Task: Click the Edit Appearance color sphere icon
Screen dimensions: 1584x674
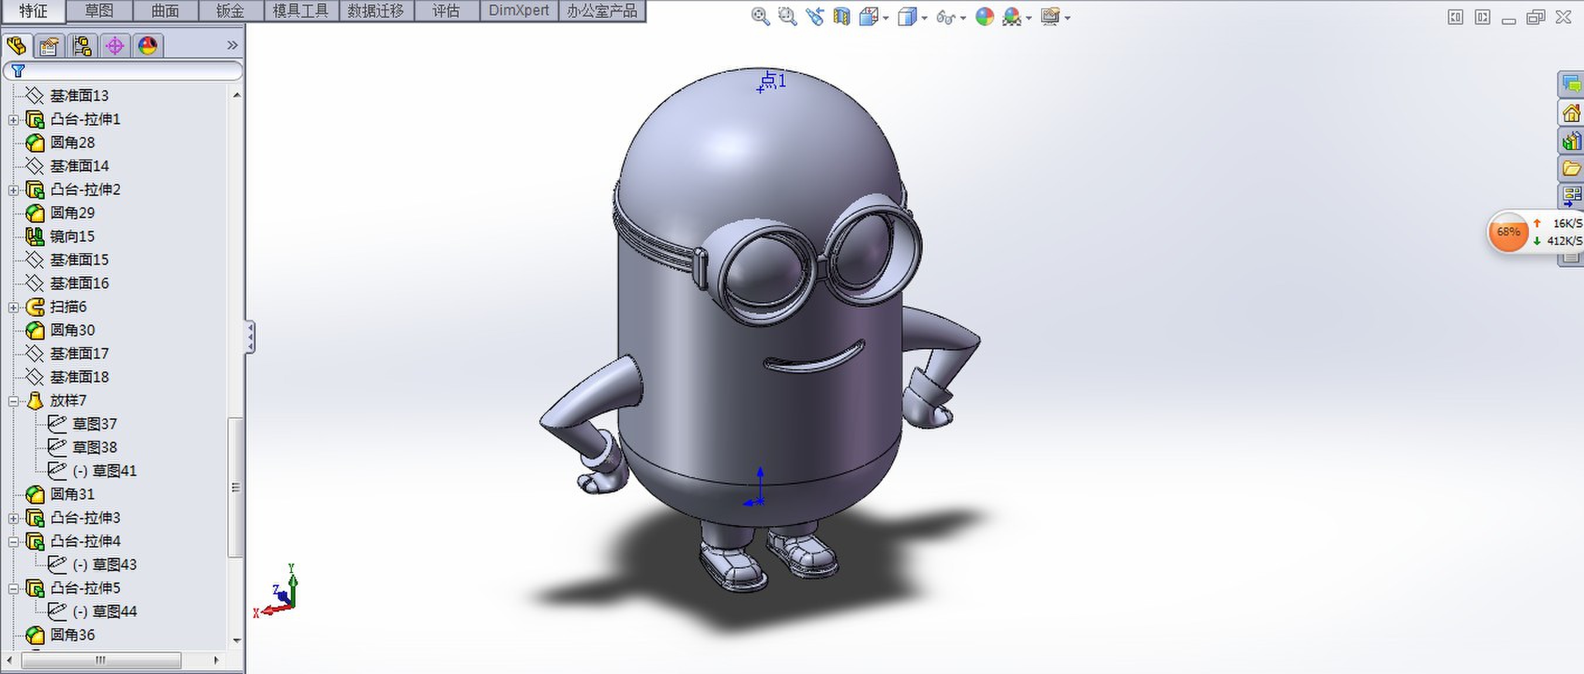Action: pyautogui.click(x=984, y=16)
